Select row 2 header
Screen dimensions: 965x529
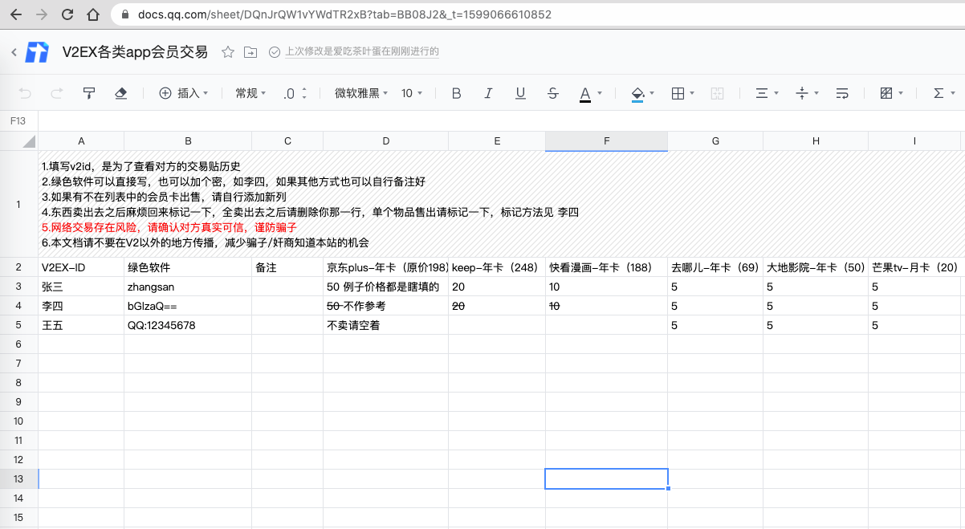pos(18,267)
